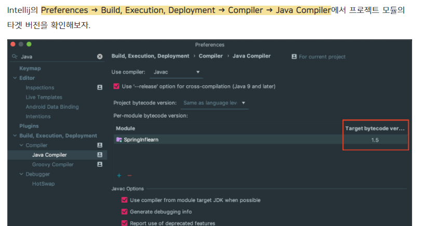Collapse the Editor tree section
Screen dimensions: 423x226
(15, 78)
